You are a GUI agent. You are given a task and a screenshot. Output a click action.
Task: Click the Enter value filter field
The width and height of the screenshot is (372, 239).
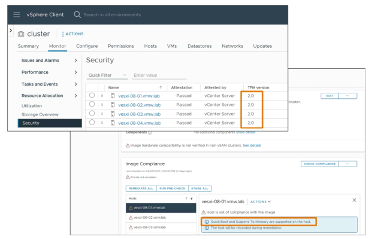click(x=159, y=75)
